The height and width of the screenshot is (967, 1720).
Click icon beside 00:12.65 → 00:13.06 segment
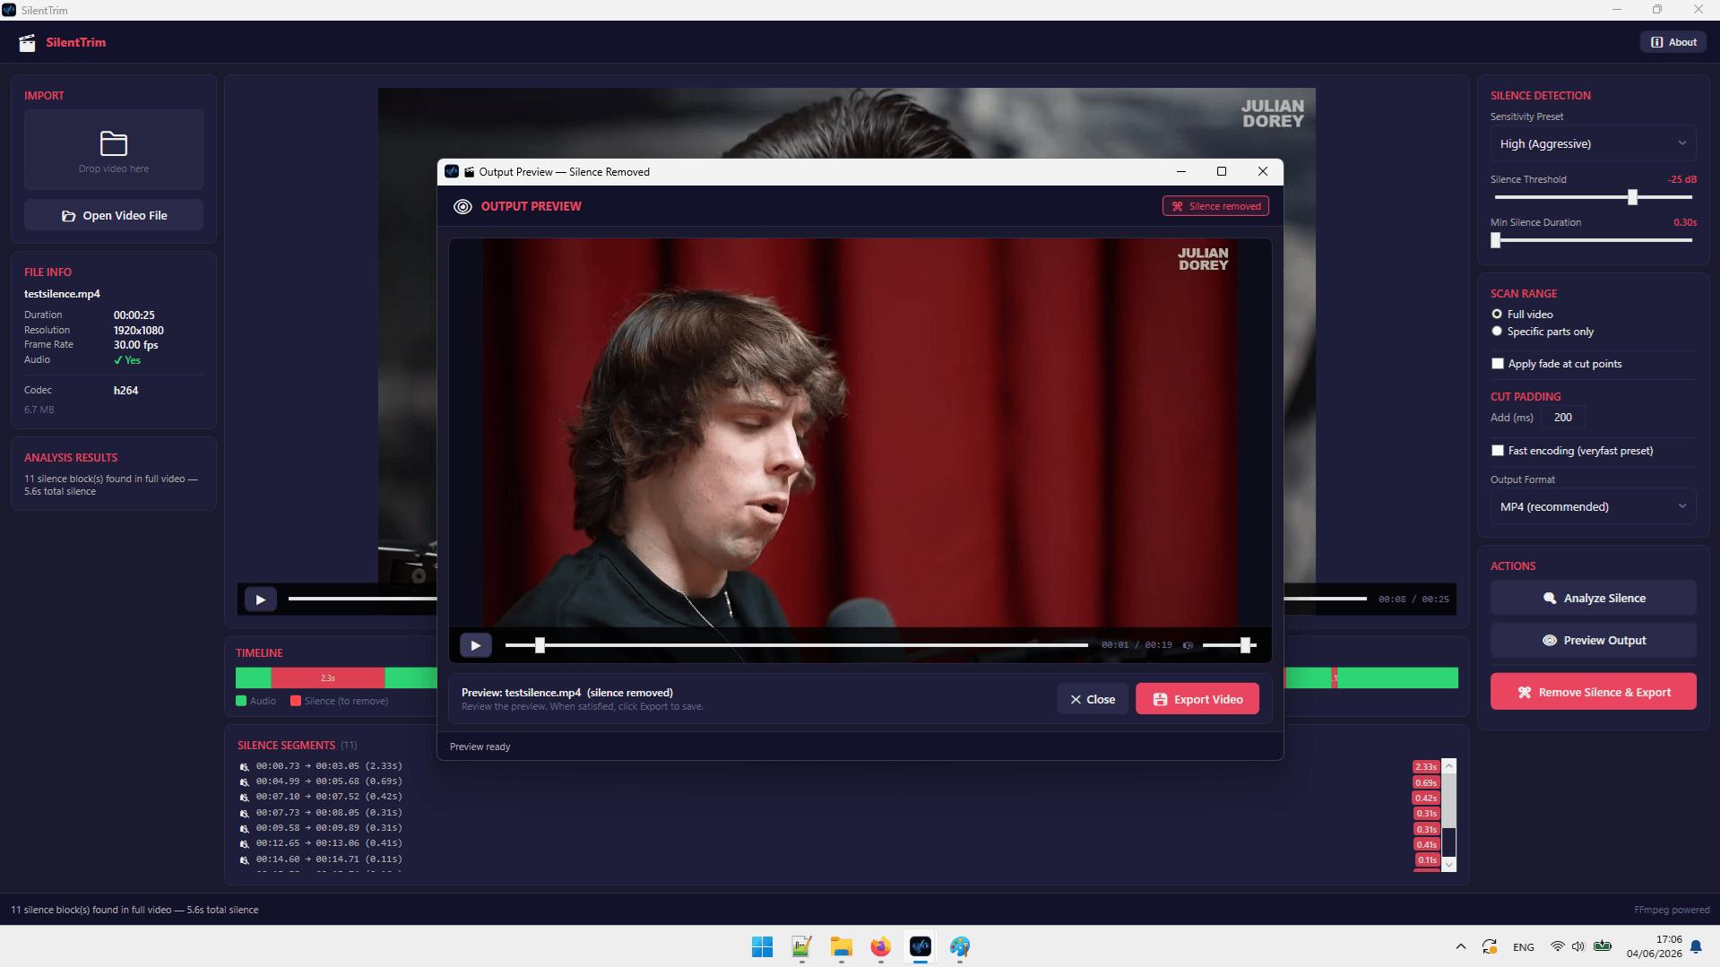point(244,843)
